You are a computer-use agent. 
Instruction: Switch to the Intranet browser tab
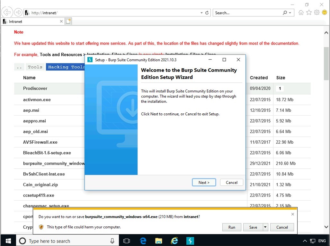click(x=31, y=21)
